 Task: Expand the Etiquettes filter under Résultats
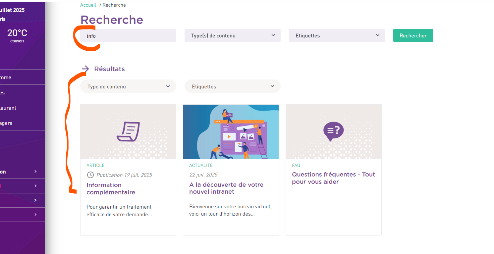click(233, 86)
